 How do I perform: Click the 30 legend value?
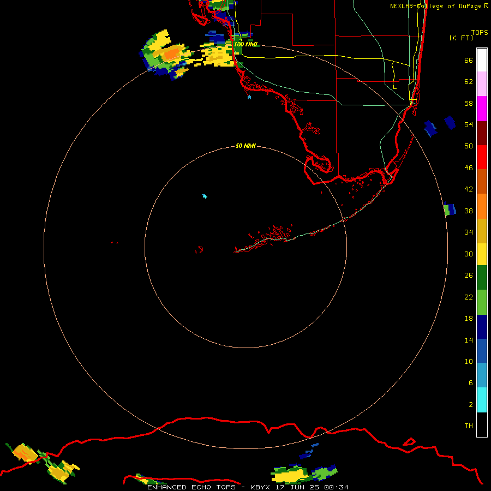(x=469, y=254)
